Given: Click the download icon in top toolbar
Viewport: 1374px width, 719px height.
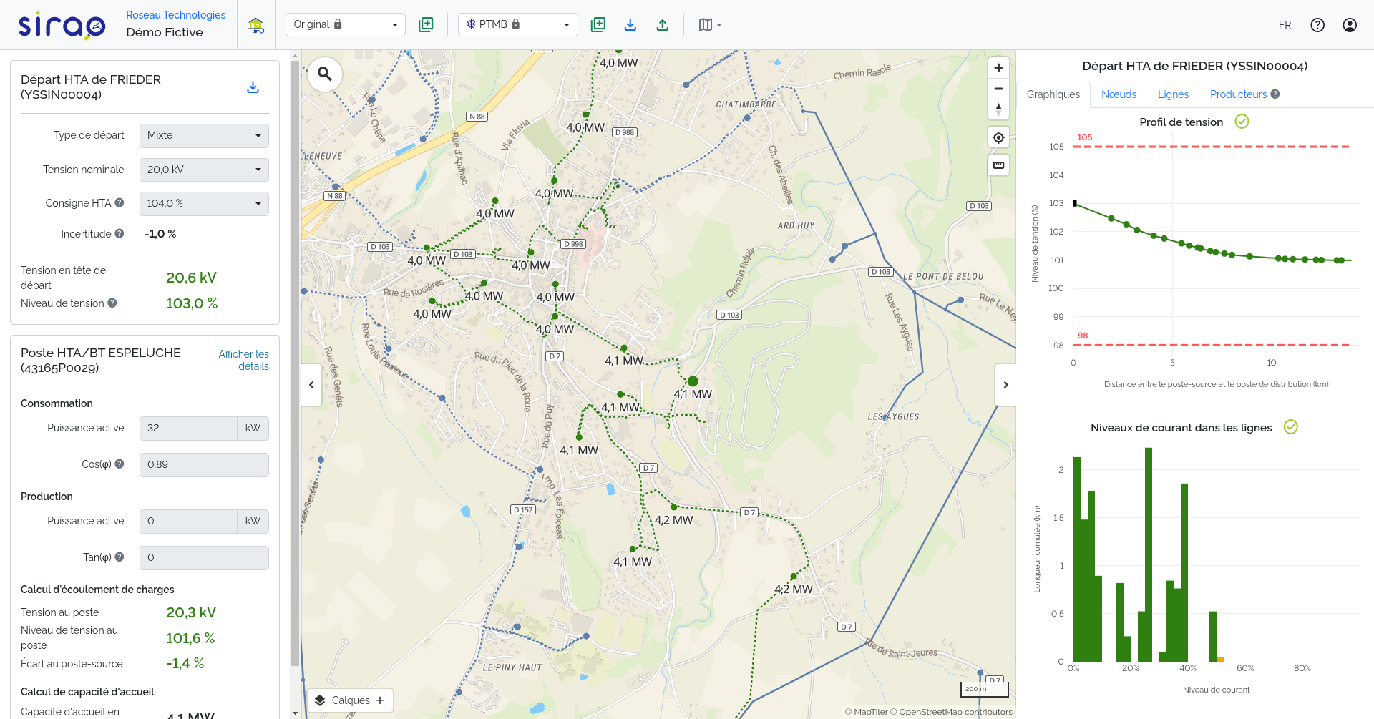Looking at the screenshot, I should (630, 24).
